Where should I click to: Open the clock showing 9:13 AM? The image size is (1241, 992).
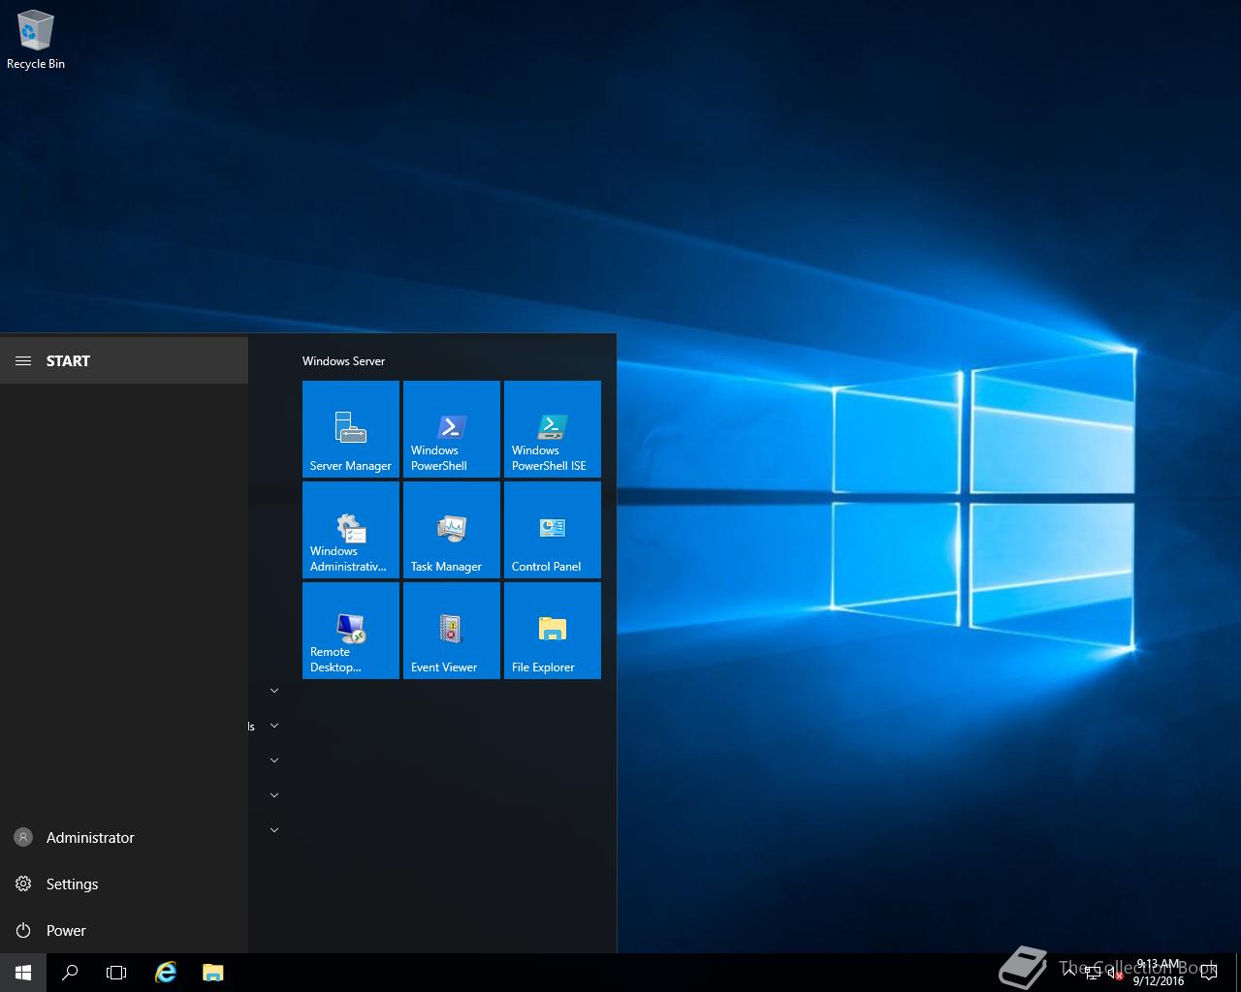pyautogui.click(x=1158, y=973)
